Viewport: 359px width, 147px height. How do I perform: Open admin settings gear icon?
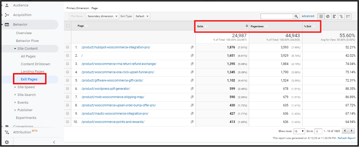[7, 142]
